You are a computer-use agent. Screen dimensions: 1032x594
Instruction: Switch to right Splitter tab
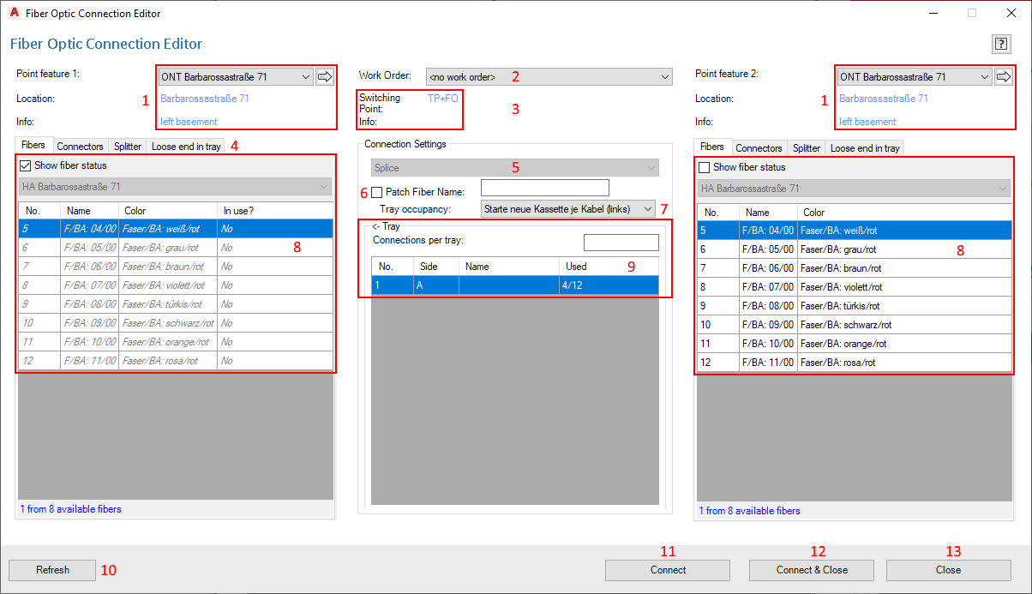point(807,148)
